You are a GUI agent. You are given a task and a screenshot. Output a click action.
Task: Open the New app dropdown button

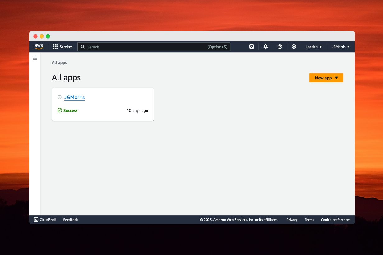[326, 78]
